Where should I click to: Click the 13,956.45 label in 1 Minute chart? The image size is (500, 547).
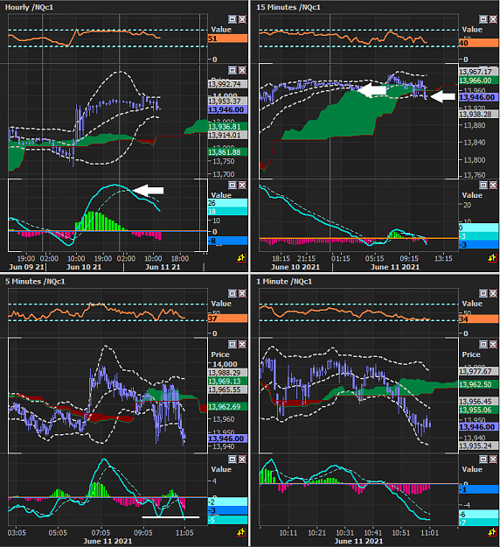click(479, 402)
